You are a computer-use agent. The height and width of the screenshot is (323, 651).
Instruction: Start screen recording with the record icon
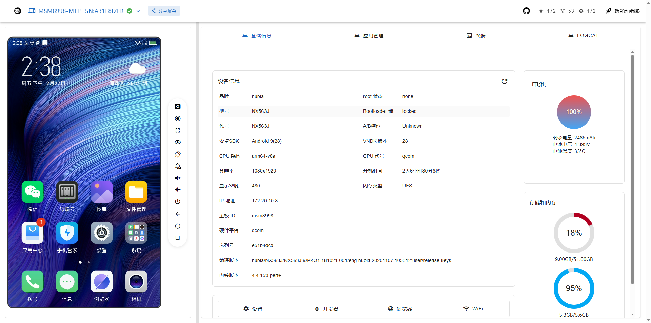click(x=177, y=118)
